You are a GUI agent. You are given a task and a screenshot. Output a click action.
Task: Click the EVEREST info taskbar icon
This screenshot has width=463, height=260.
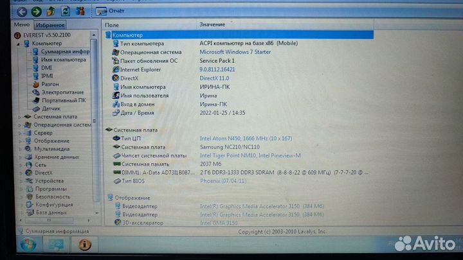coord(84,245)
